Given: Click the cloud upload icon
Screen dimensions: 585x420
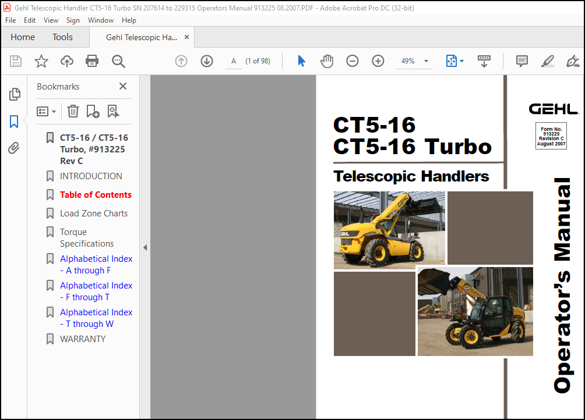Looking at the screenshot, I should click(67, 61).
